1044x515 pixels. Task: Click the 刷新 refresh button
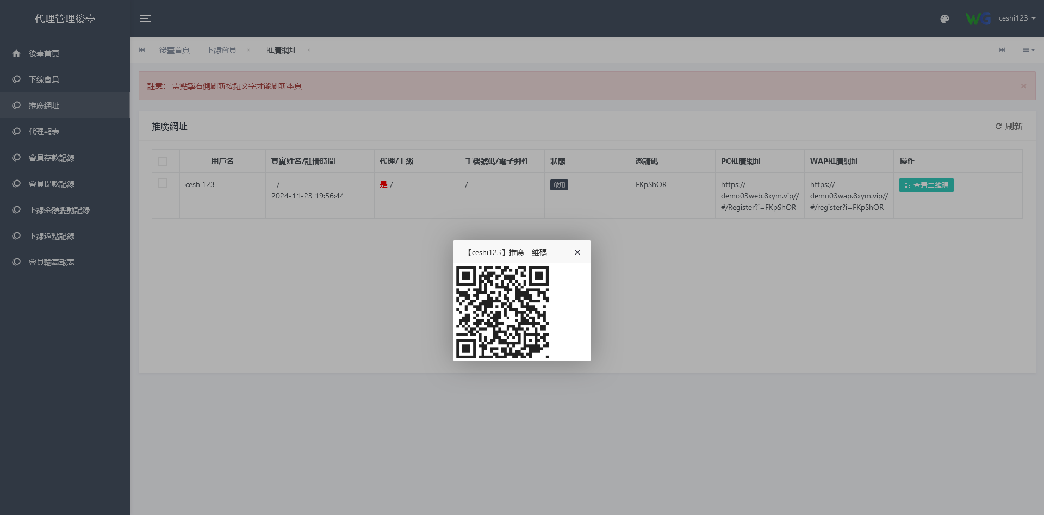point(1009,126)
